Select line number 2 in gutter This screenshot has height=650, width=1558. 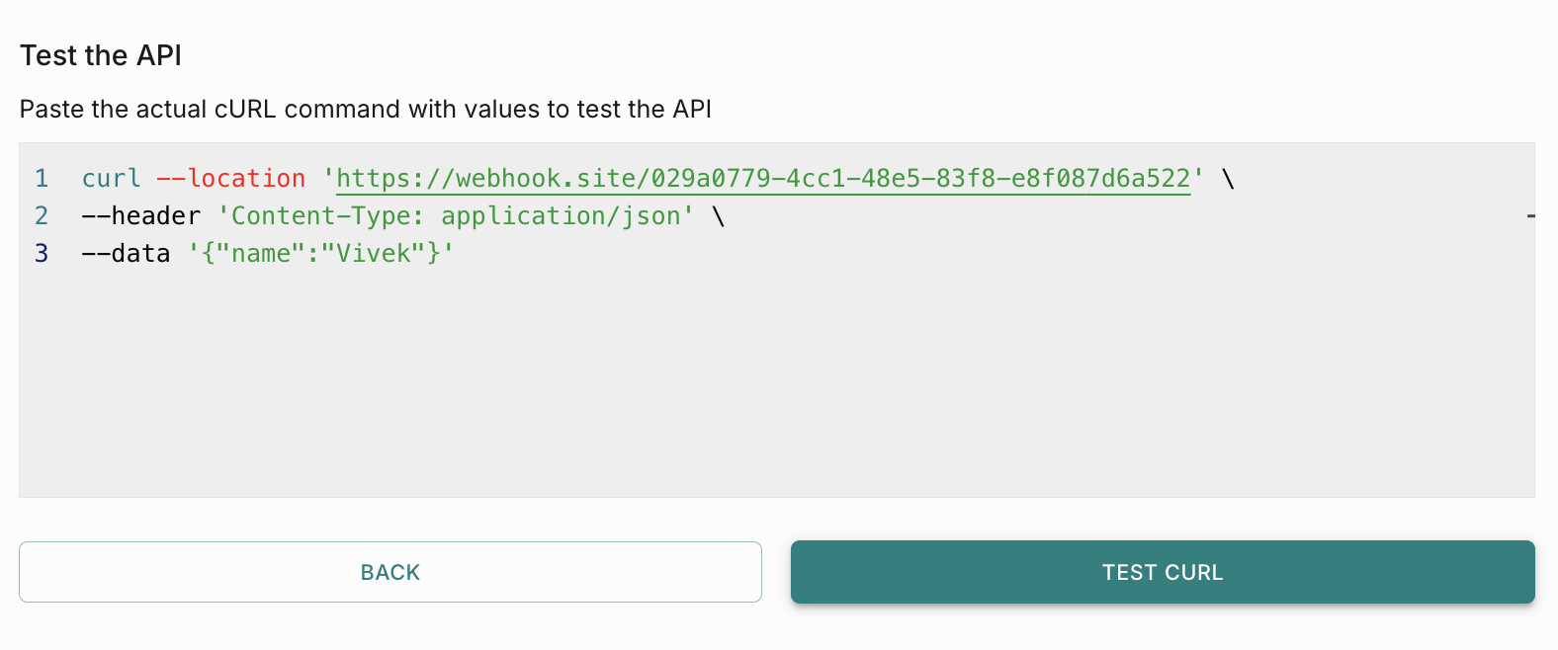(42, 216)
